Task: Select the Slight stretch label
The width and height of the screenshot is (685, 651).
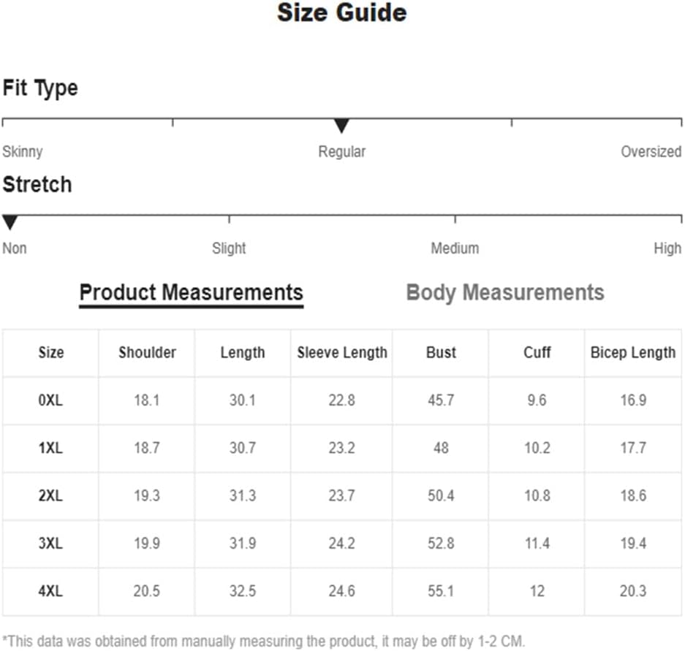Action: click(229, 248)
